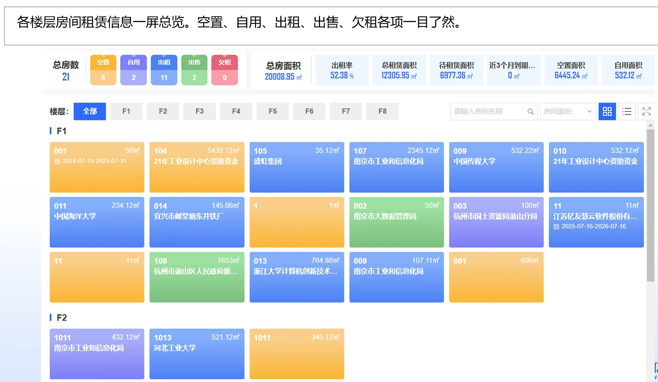Click the 总租赁面积 statistic card

[x=399, y=70]
